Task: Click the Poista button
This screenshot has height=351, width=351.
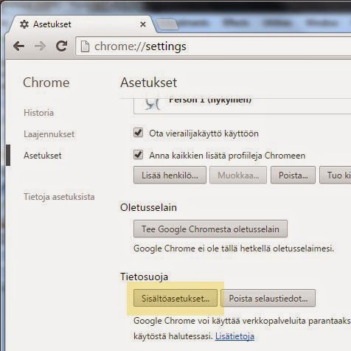Action: [x=293, y=175]
